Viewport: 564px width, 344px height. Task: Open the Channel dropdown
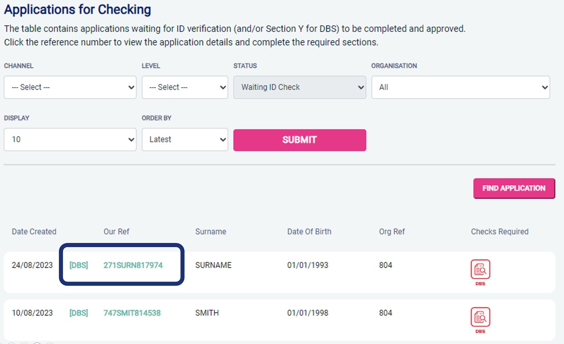click(70, 87)
